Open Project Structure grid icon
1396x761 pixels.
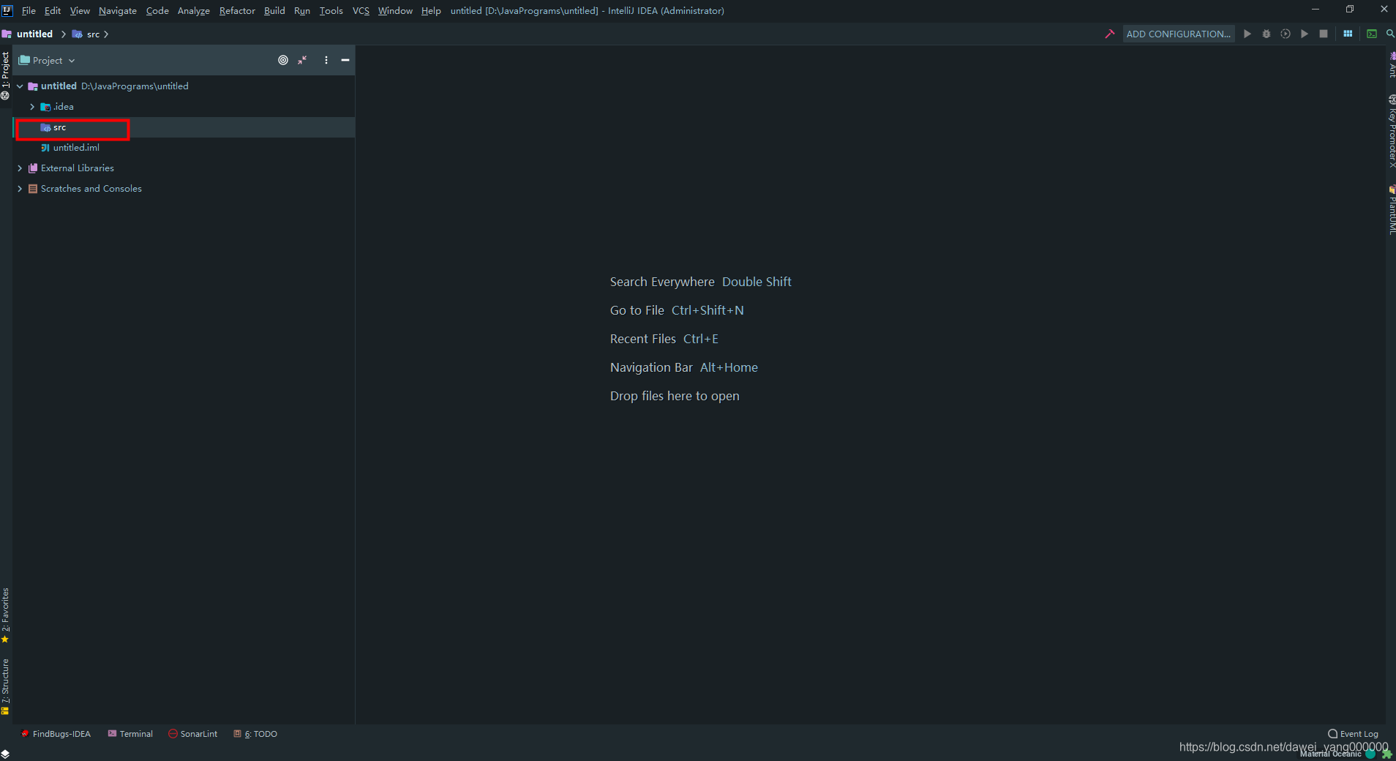click(1348, 34)
